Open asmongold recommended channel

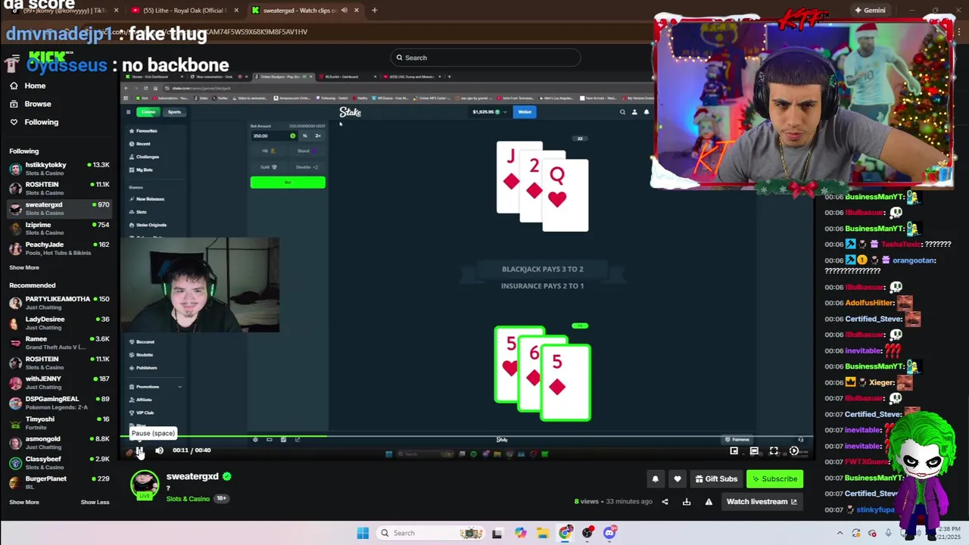(x=60, y=443)
